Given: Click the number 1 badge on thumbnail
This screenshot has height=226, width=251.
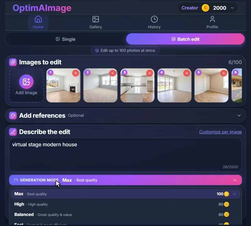Looking at the screenshot, I should [51, 73].
